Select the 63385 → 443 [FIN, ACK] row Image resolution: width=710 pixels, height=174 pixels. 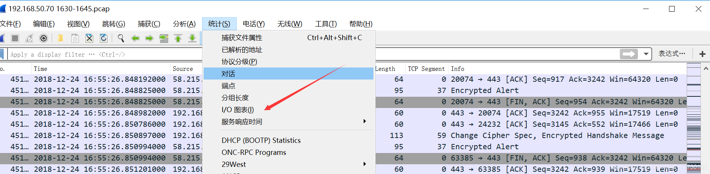point(343,158)
